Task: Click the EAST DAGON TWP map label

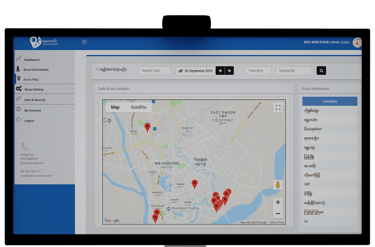Action: (x=223, y=114)
